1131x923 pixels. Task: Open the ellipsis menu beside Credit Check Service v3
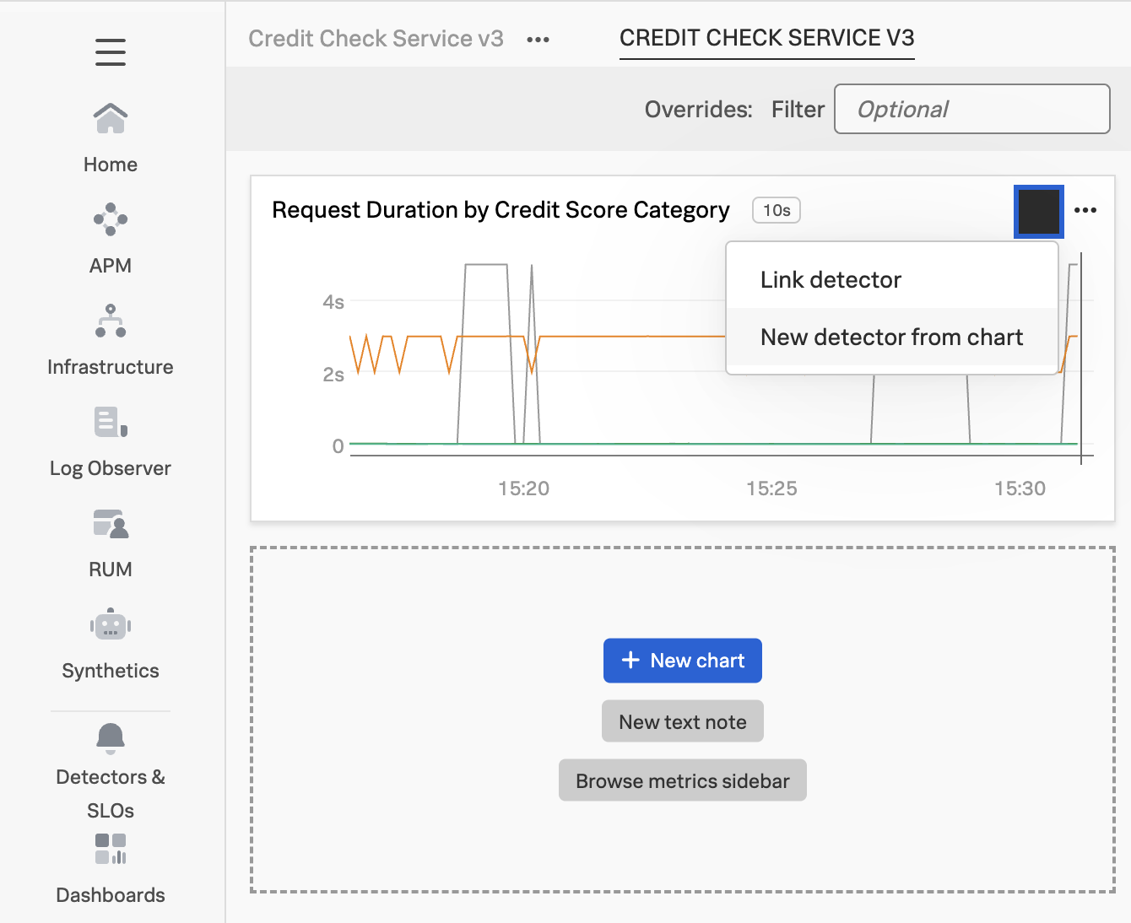click(x=538, y=39)
